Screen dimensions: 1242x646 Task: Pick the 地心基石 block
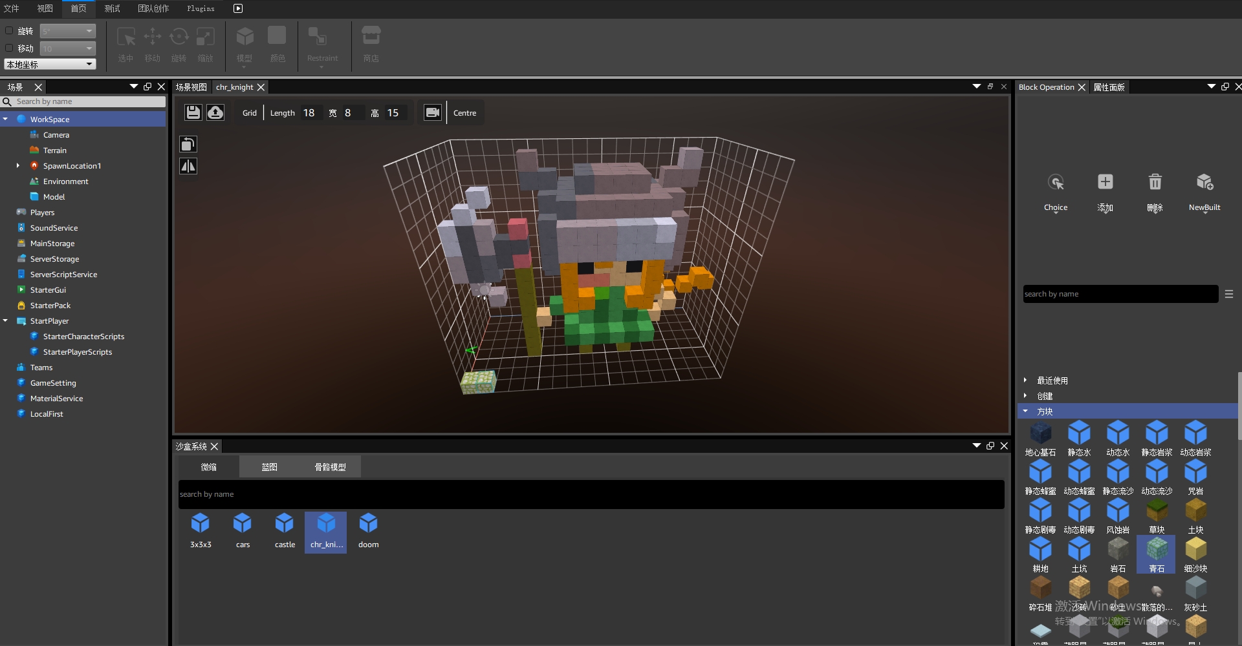click(1040, 439)
